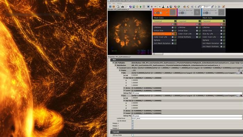243x137 pixels.
Task: Click the camera thumbnail save icon
Action: [x=123, y=7]
